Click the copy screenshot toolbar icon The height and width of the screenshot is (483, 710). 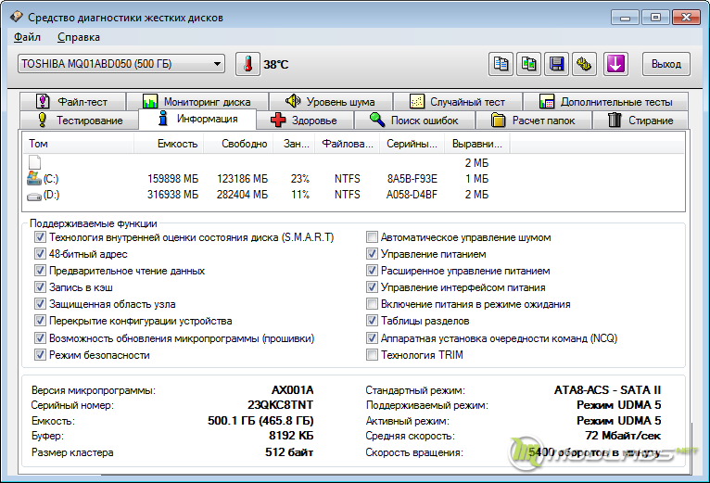coord(529,64)
